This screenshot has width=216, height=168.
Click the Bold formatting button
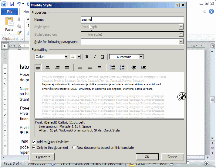click(87, 57)
